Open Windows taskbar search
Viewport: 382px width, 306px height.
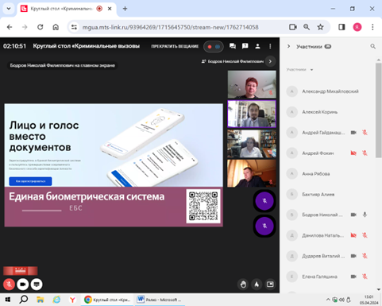tap(24, 300)
